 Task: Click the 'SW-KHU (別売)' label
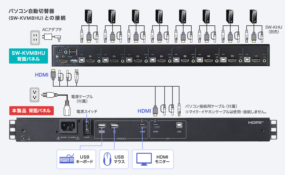click(274, 29)
